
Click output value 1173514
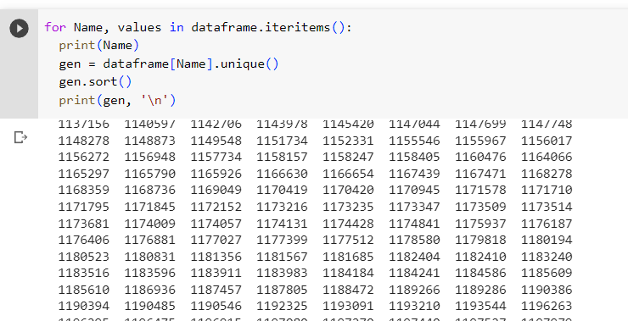pyautogui.click(x=547, y=207)
